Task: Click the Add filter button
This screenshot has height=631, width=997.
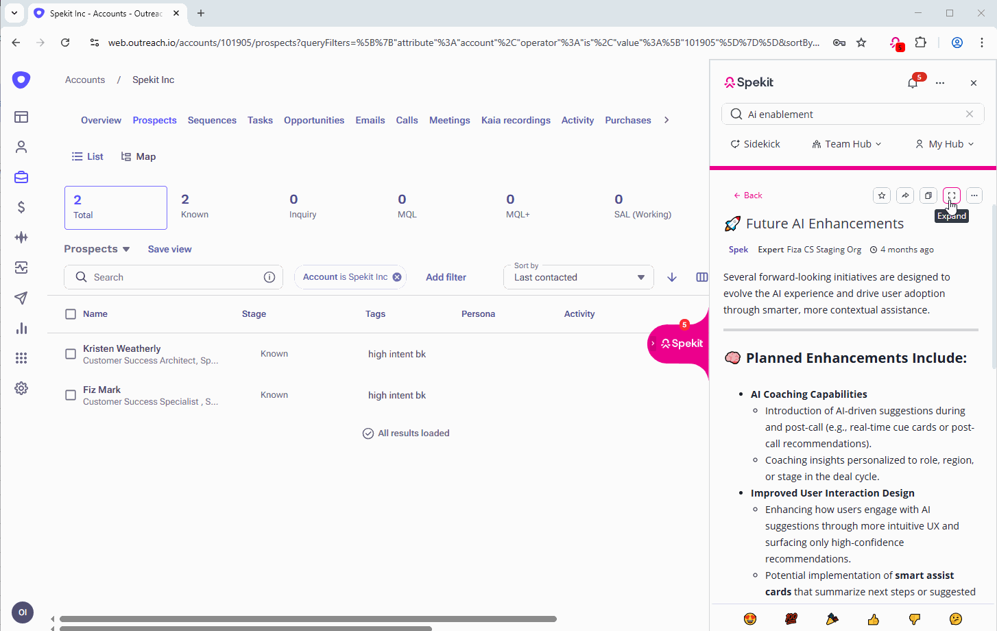Action: coord(446,277)
